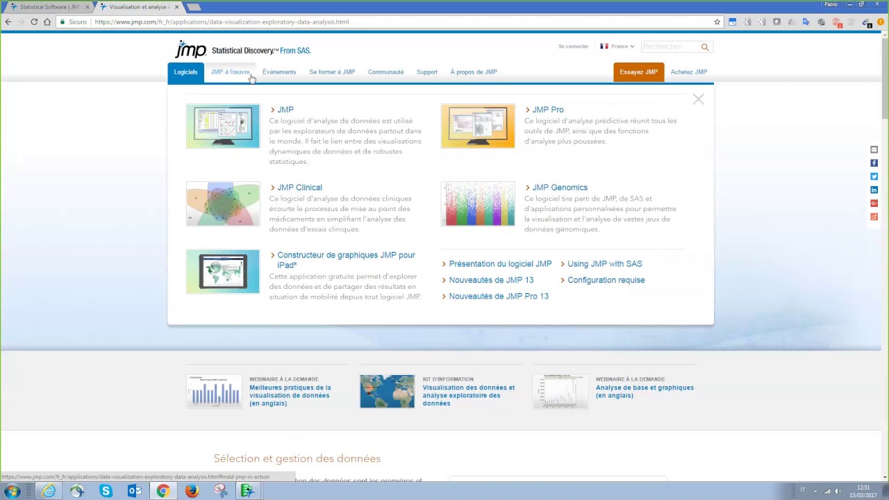Open the Se former à JMP menu

tap(332, 72)
